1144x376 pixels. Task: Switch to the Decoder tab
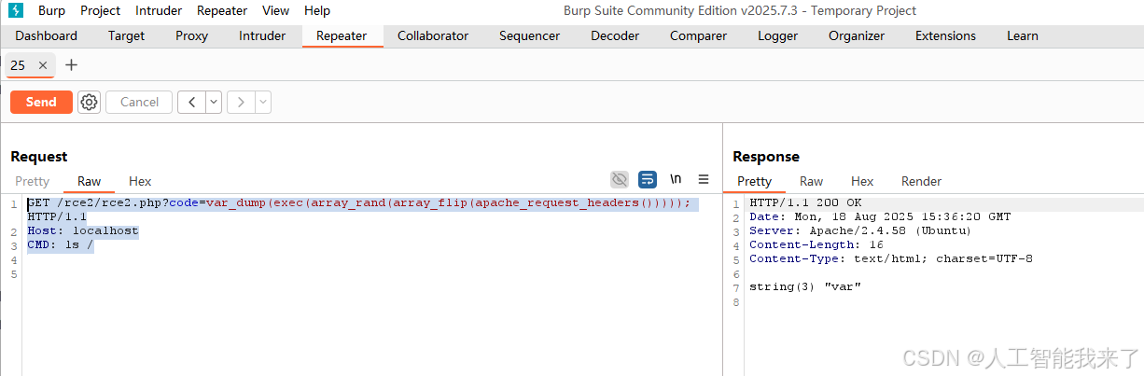[615, 36]
